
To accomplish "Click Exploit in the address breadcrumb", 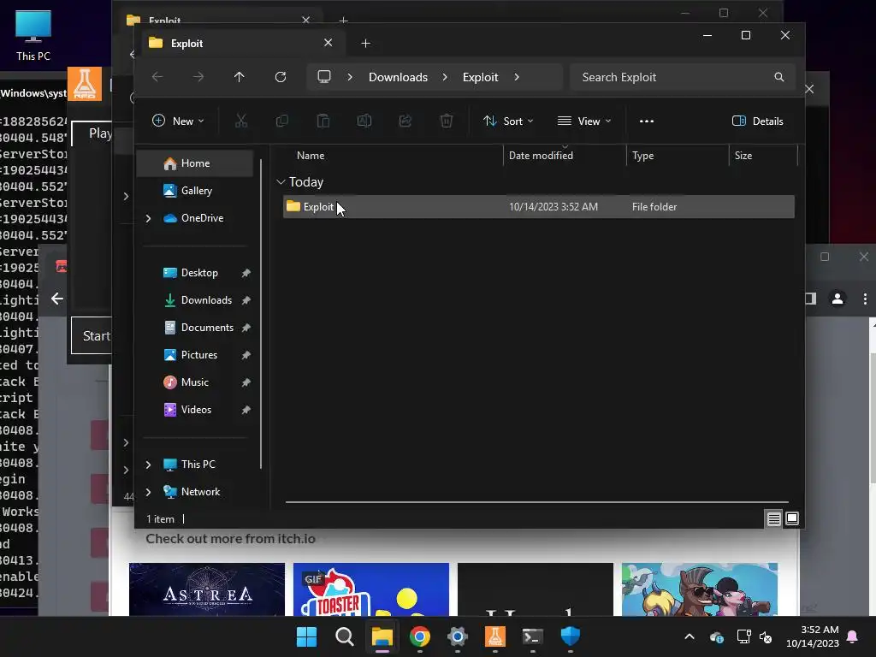I will (x=480, y=77).
